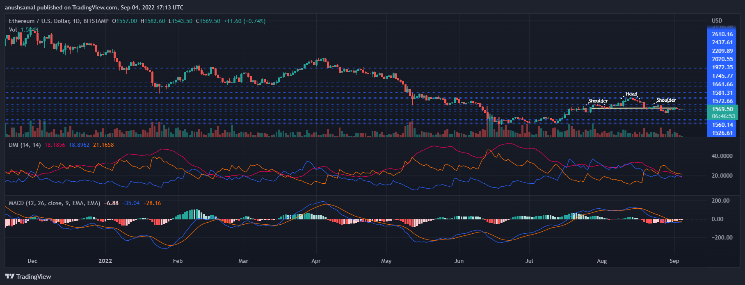
Task: Click the May label on time axis
Action: pos(386,261)
